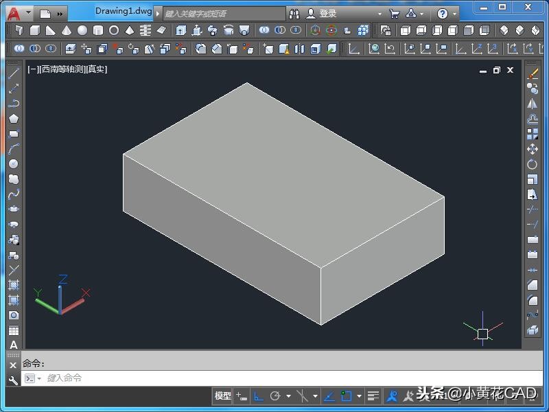Open the Autodesk Exchange shopping cart
This screenshot has width=549, height=412.
coord(394,13)
